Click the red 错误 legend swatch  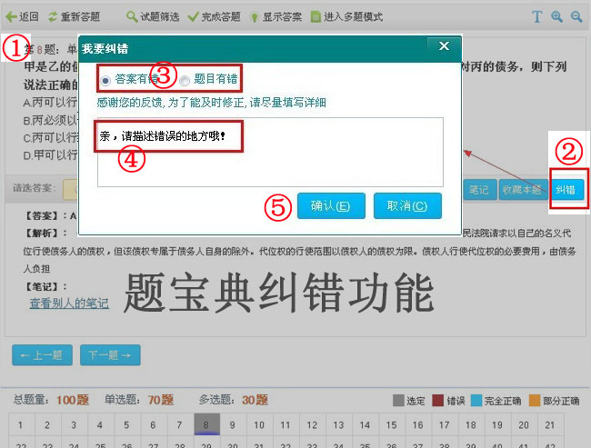[438, 400]
